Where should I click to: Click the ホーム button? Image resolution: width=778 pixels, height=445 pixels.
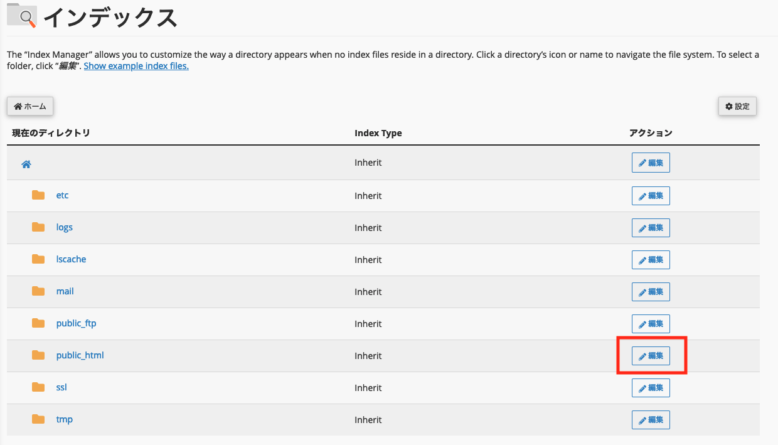tap(30, 107)
